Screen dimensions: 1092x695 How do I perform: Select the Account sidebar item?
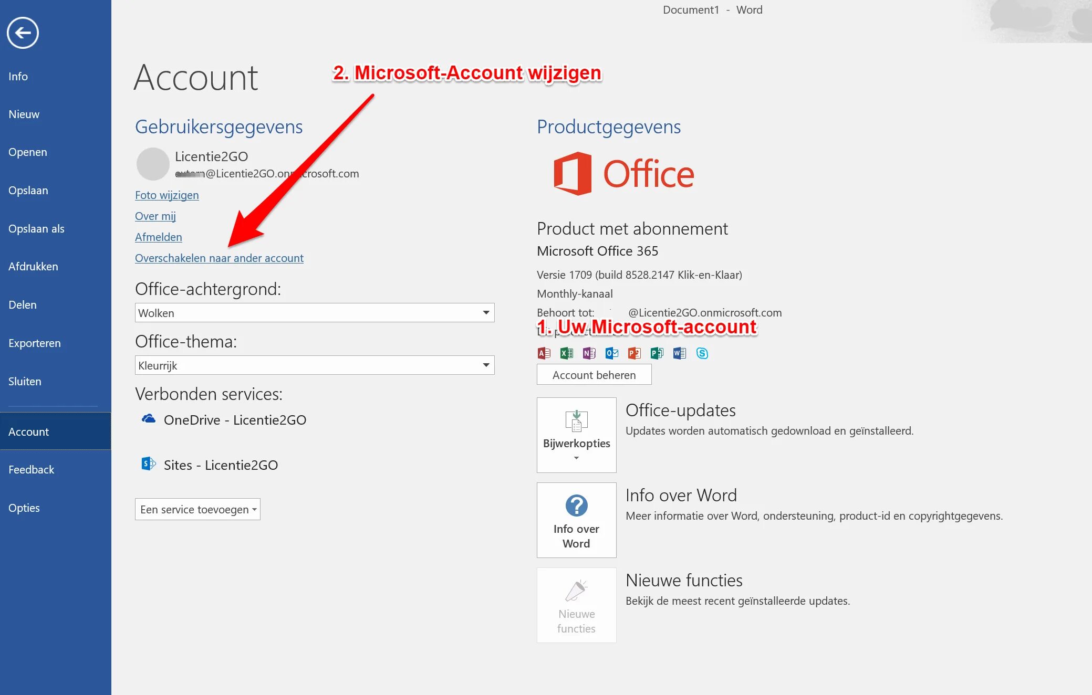coord(55,431)
